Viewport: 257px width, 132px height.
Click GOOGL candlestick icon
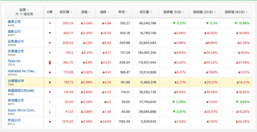pyautogui.click(x=50, y=72)
